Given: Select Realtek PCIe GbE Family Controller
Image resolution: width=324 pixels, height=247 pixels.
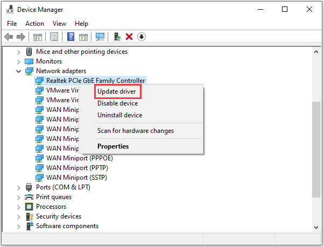Looking at the screenshot, I should (x=95, y=81).
